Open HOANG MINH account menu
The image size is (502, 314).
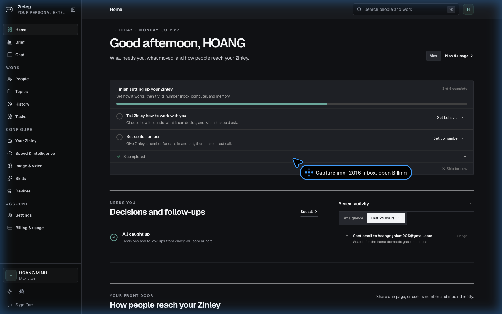click(40, 275)
